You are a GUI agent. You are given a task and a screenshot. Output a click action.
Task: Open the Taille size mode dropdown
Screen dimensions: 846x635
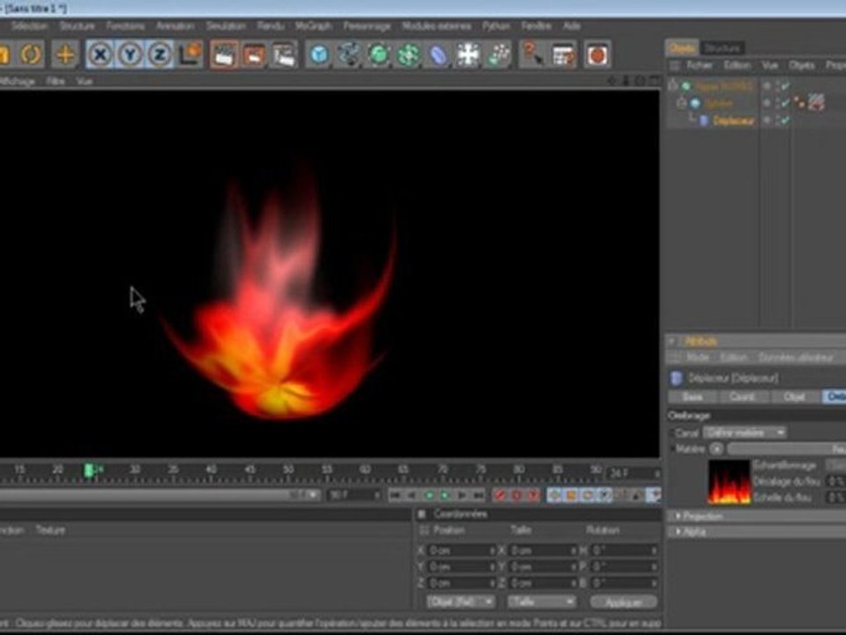tap(541, 601)
